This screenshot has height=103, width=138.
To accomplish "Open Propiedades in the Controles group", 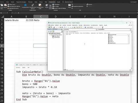I will coord(56,5).
